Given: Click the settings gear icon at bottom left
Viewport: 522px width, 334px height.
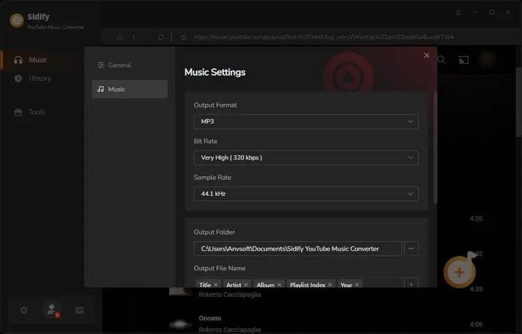Looking at the screenshot, I should tap(24, 310).
